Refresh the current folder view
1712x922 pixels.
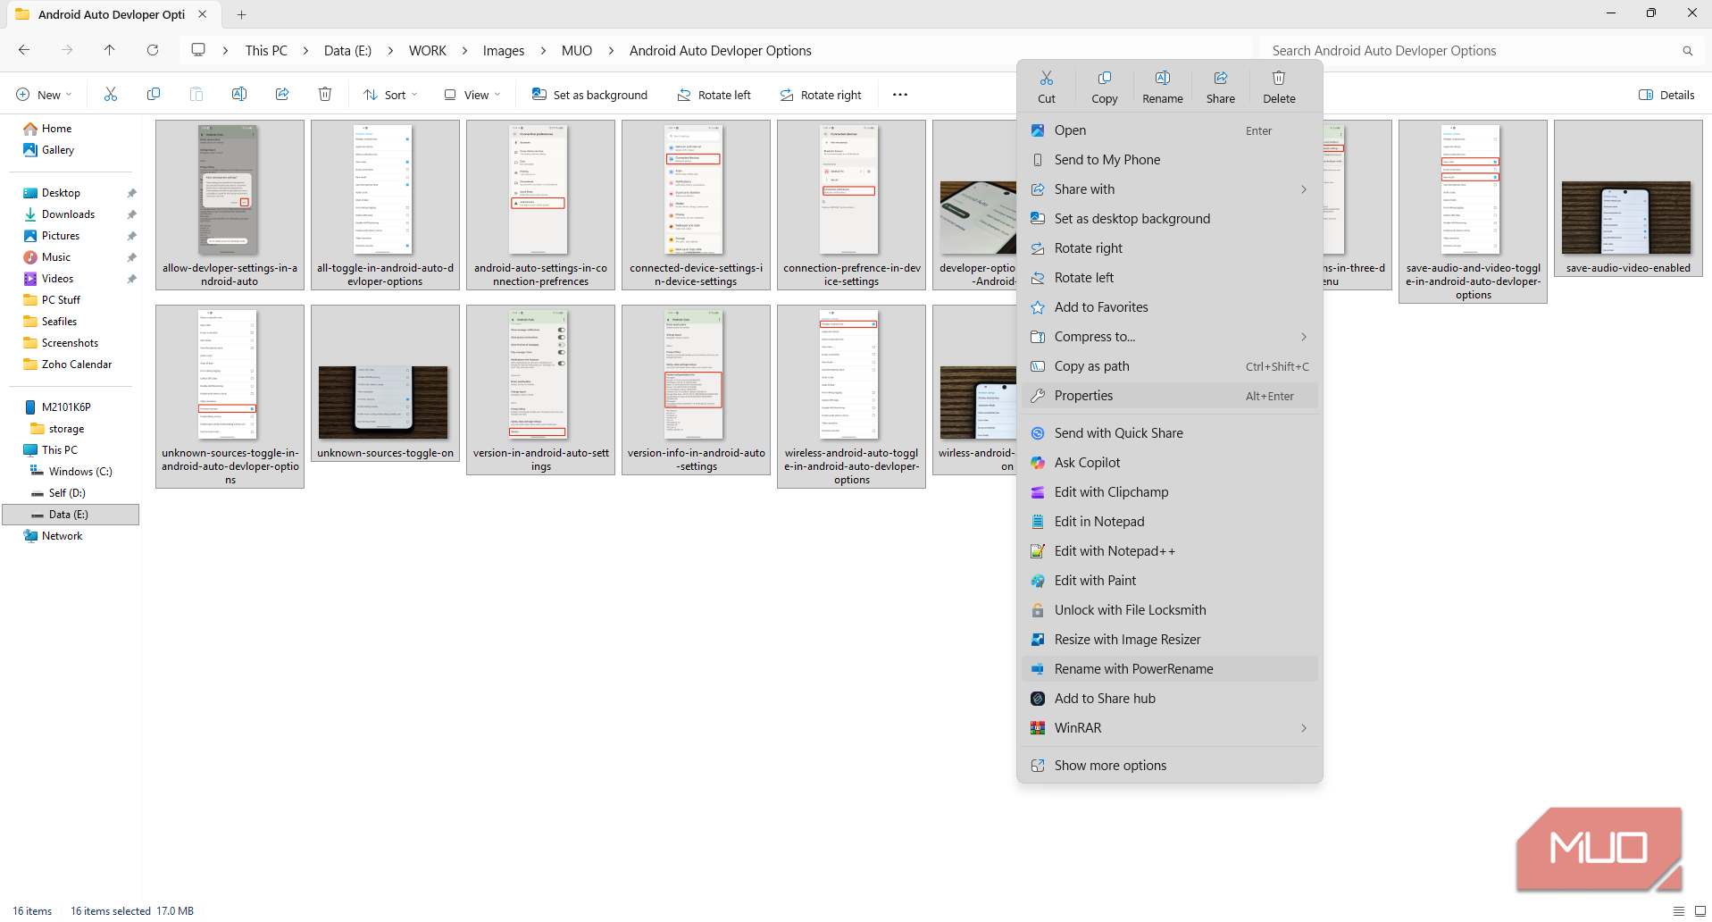coord(153,51)
